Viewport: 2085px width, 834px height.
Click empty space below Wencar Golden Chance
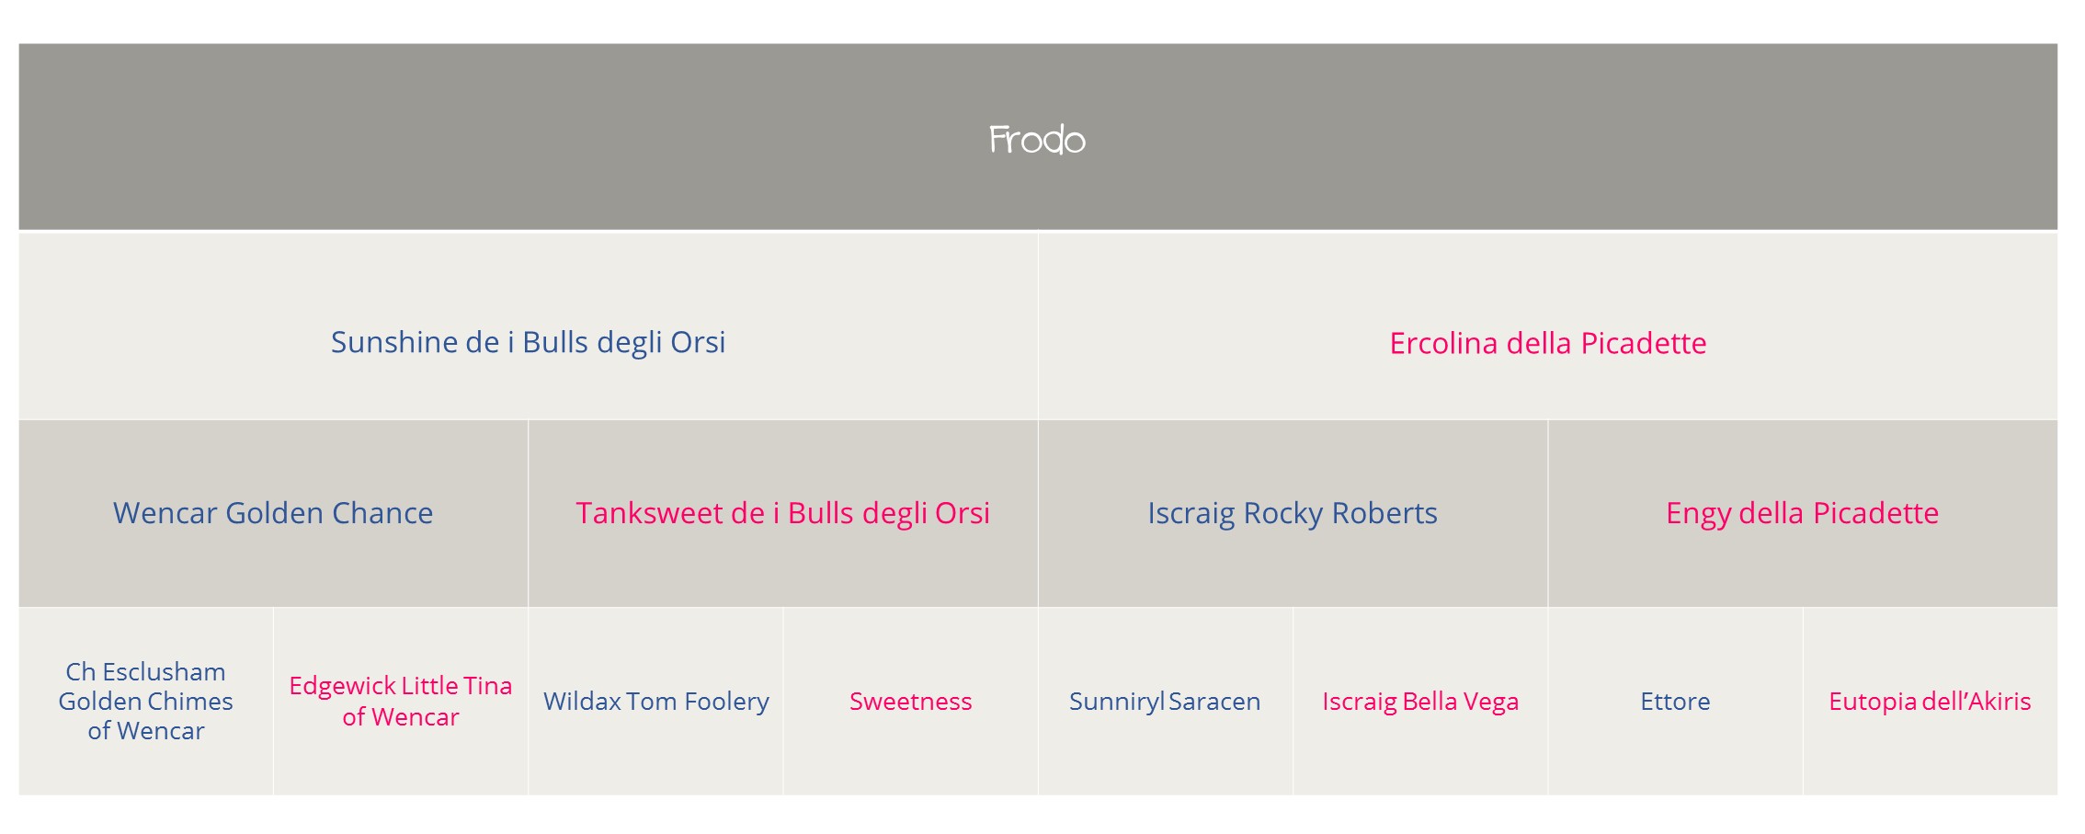coord(273,570)
